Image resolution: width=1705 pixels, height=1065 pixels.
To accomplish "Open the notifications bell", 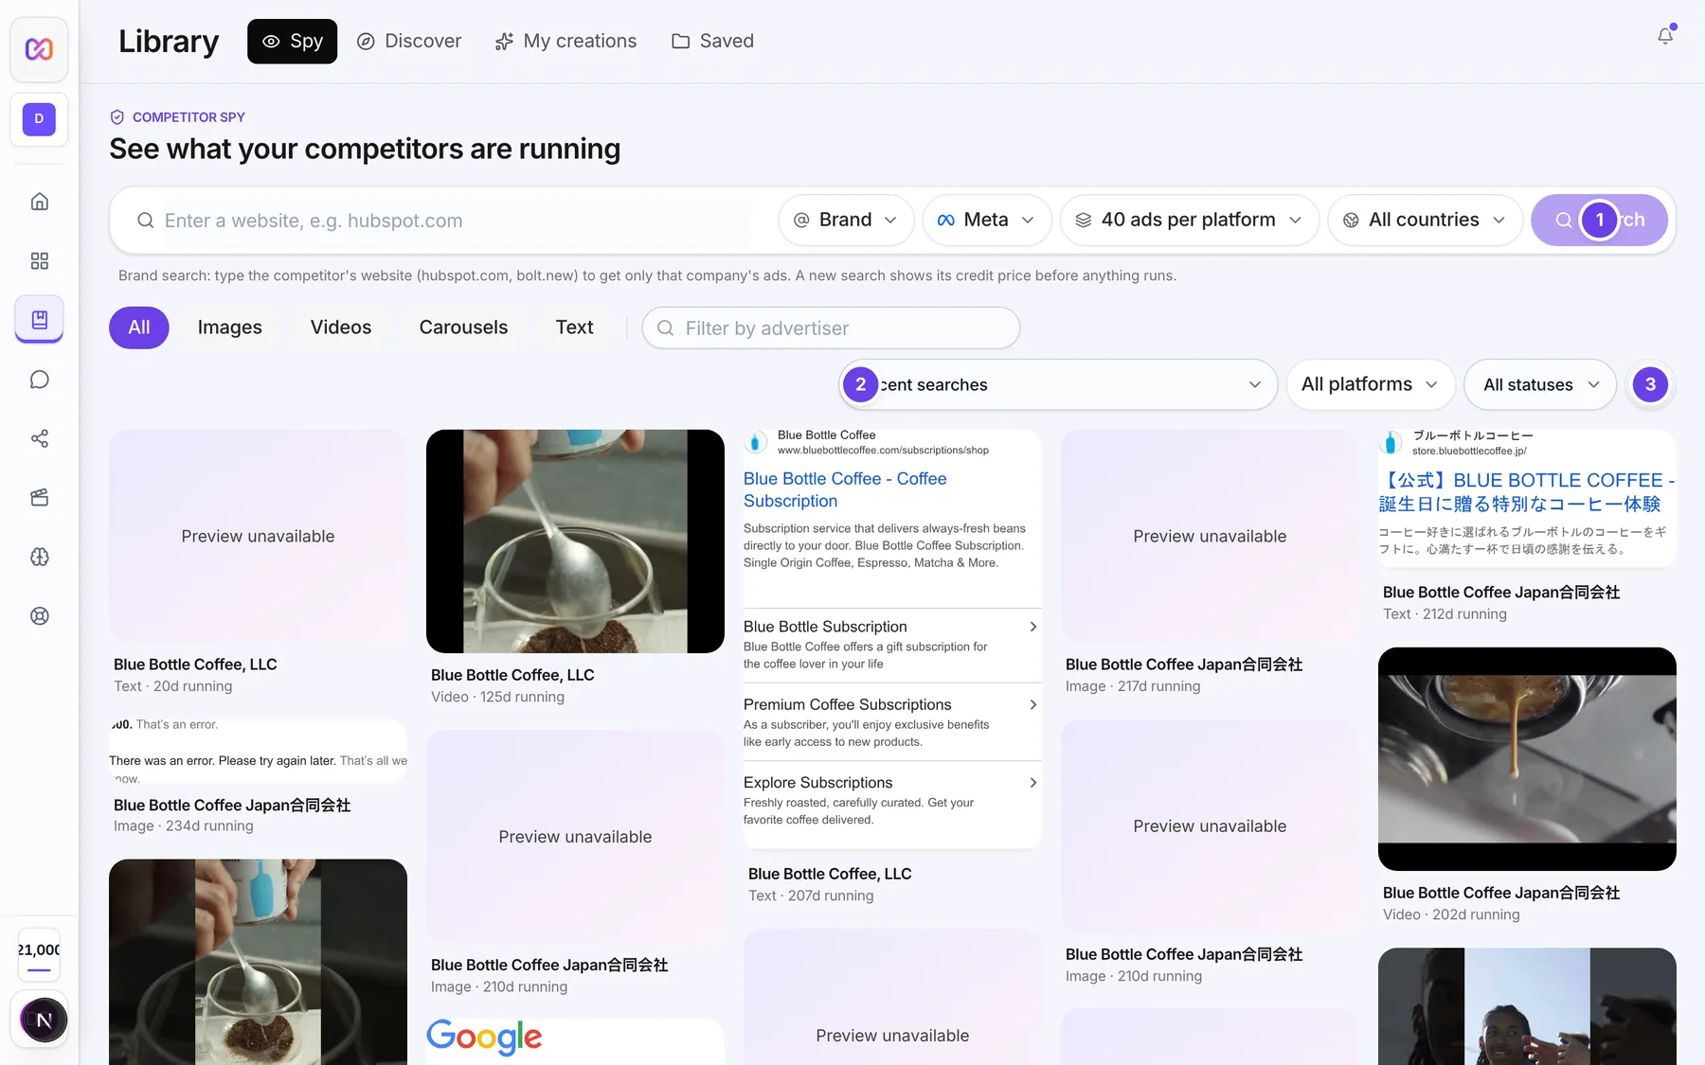I will pos(1665,36).
